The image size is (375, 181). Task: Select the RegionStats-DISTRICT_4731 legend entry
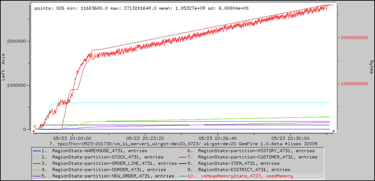(249, 169)
